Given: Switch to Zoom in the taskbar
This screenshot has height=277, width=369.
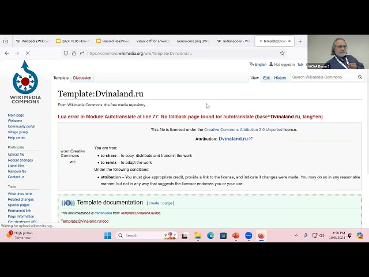Looking at the screenshot, I should tap(248, 235).
